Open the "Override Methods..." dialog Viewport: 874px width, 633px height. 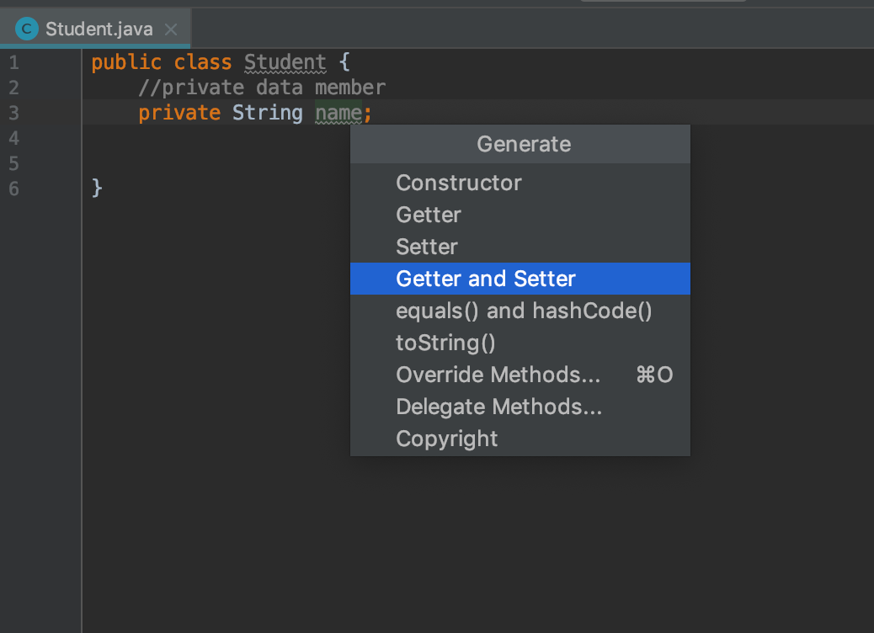coord(498,375)
